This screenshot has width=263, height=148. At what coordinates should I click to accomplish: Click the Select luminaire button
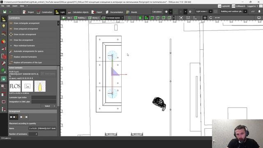(x=48, y=106)
